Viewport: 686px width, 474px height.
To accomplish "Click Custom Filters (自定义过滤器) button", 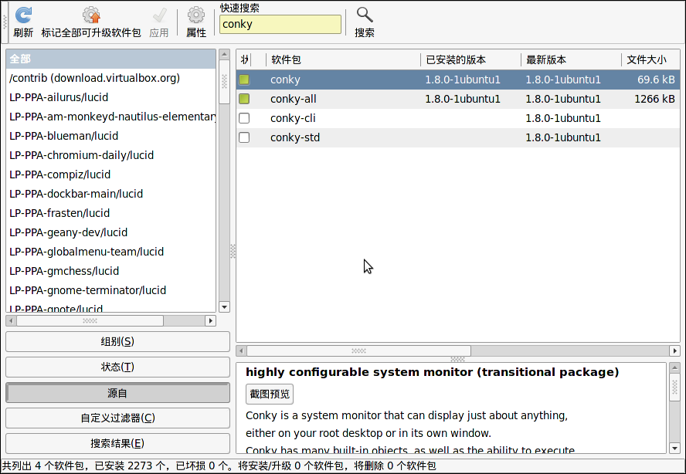I will [x=117, y=418].
